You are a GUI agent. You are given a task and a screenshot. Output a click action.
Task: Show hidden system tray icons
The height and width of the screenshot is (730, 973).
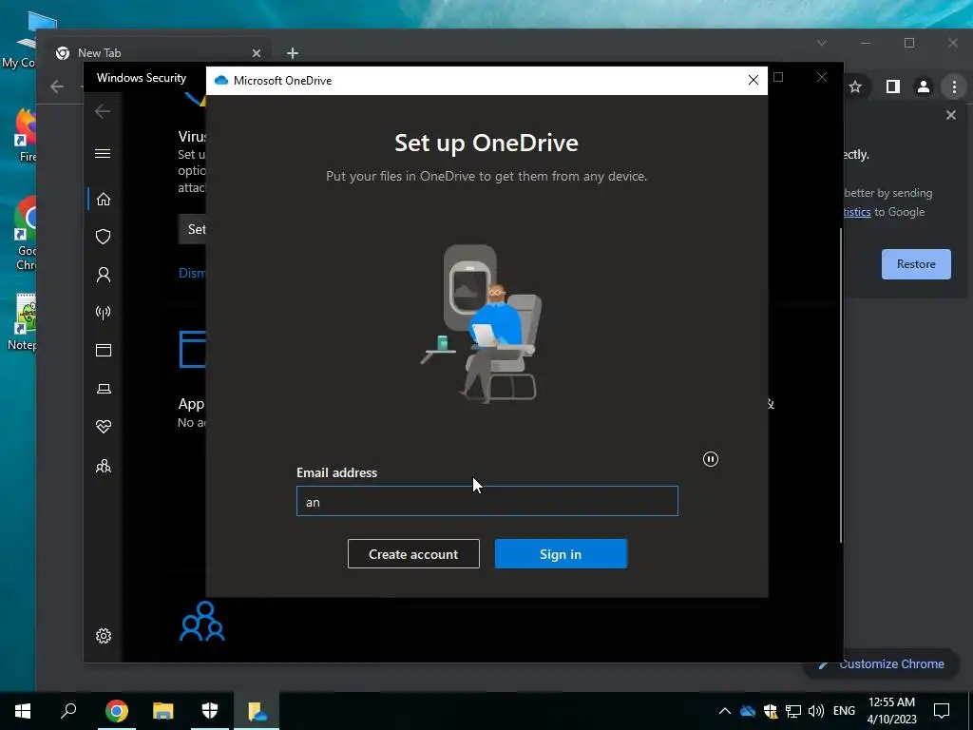[724, 711]
